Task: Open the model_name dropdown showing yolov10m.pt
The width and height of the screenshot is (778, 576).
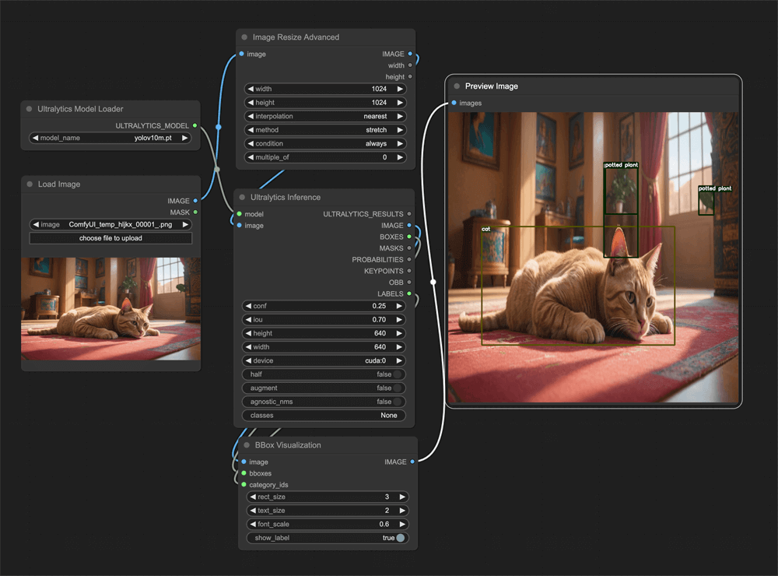Action: 110,138
